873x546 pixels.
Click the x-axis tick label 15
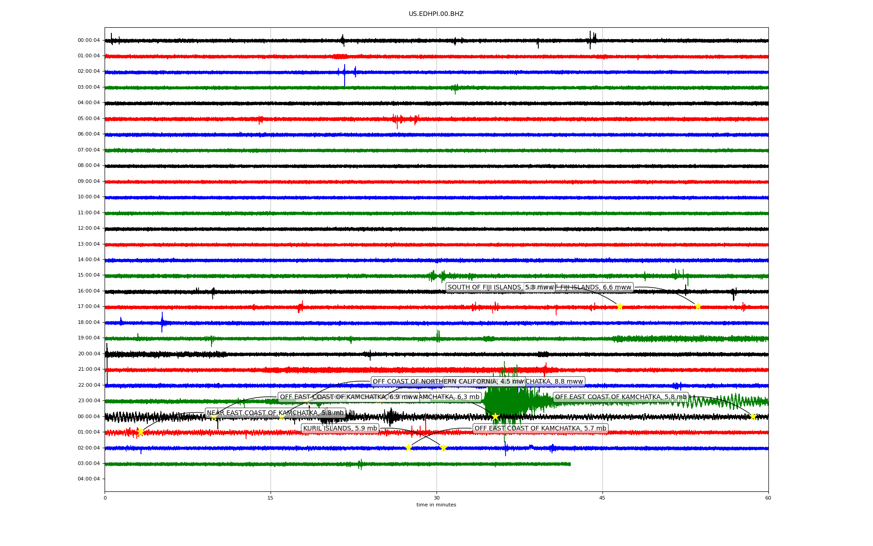pyautogui.click(x=271, y=498)
